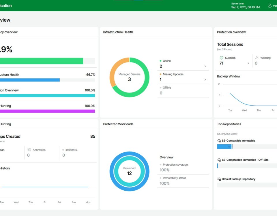
Task: Click the Incidents count
Action: [64, 155]
